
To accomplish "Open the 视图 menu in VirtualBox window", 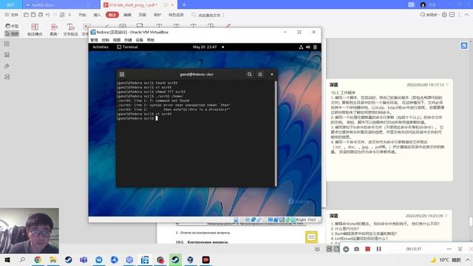I will (117, 40).
